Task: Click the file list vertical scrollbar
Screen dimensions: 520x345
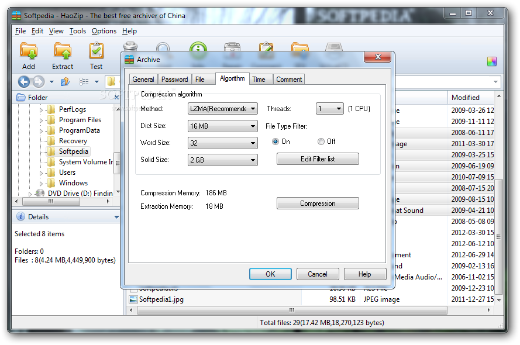Action: click(499, 236)
